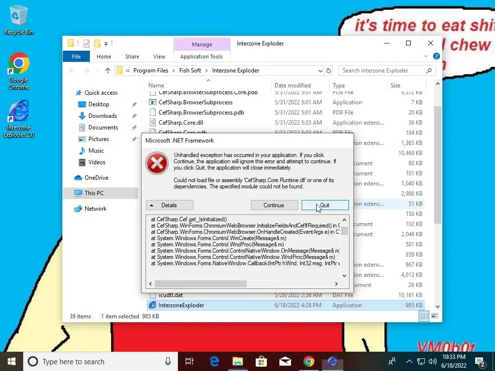The width and height of the screenshot is (495, 371).
Task: Open Microsoft Store from the taskbar
Action: point(262,361)
